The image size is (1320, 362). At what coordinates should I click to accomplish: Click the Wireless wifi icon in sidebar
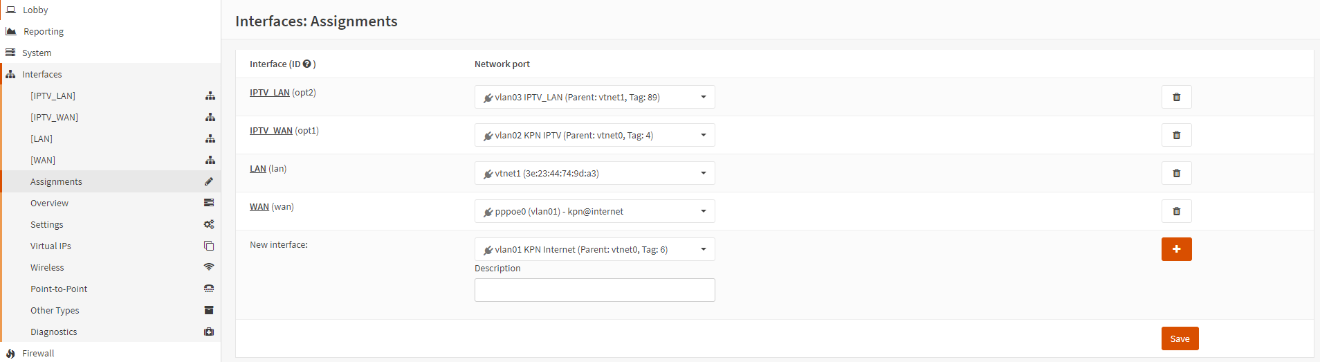tap(209, 267)
